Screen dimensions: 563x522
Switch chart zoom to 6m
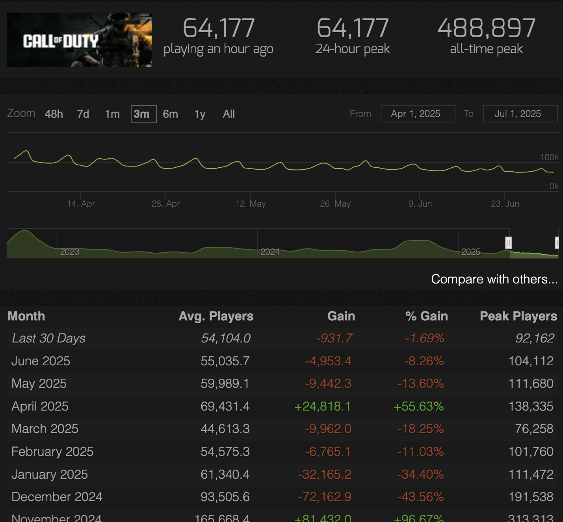pyautogui.click(x=171, y=114)
